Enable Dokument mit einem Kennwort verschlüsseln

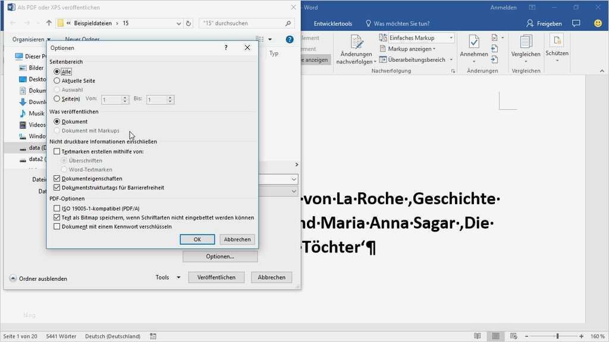click(x=56, y=226)
